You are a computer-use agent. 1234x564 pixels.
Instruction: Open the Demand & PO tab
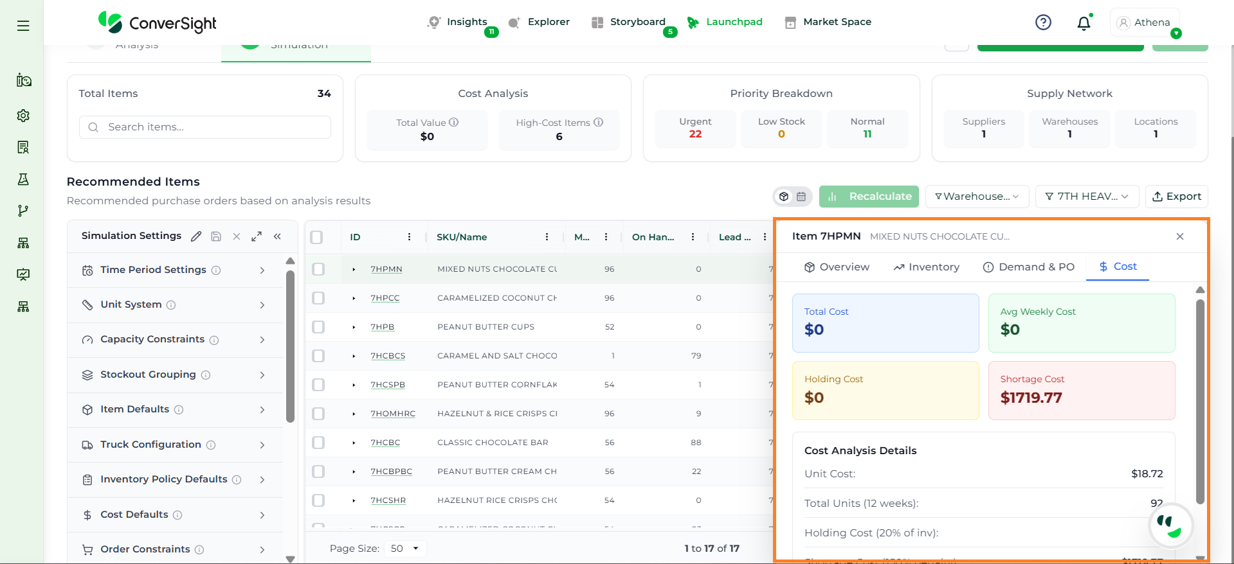point(1028,267)
